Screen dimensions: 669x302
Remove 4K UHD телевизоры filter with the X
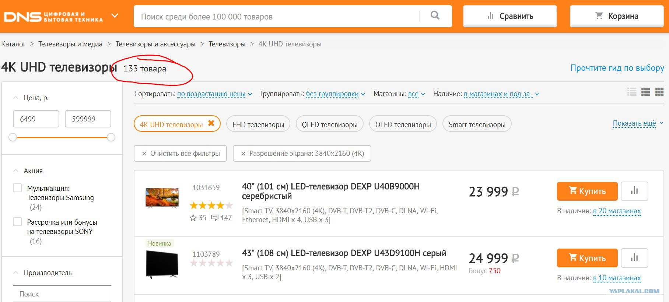click(211, 123)
